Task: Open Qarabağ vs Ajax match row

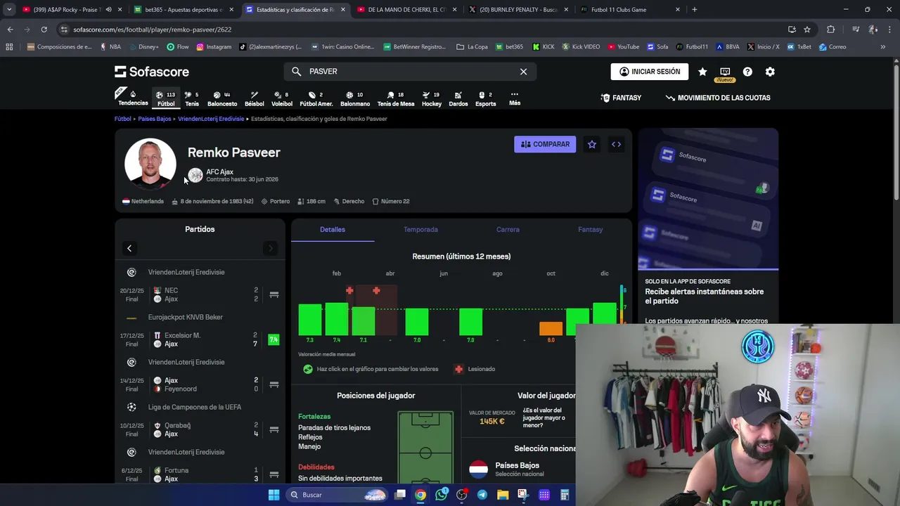Action: click(x=200, y=429)
